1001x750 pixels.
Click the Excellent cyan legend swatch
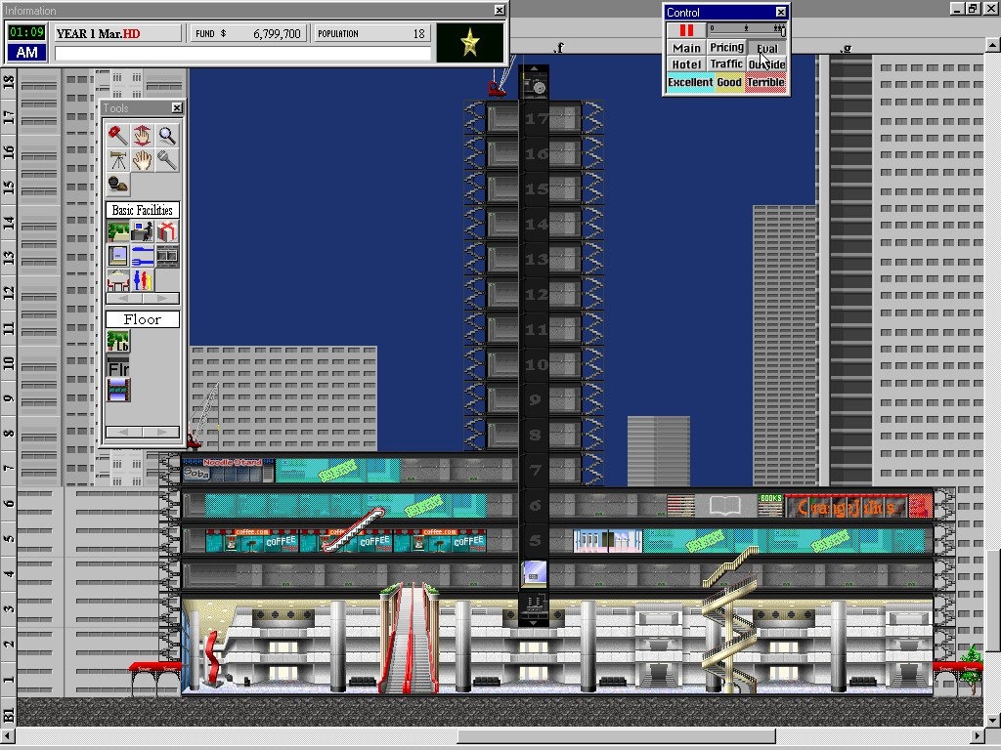click(690, 82)
